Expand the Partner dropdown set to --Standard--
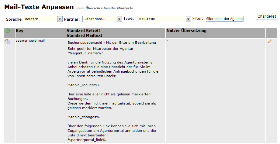The width and height of the screenshot is (280, 144). pos(102,19)
